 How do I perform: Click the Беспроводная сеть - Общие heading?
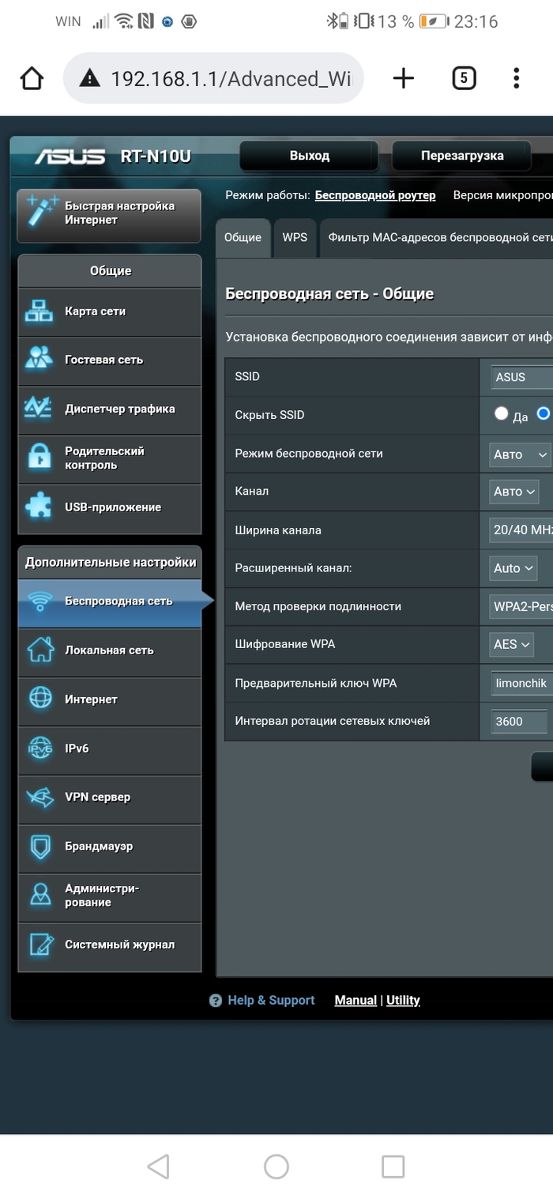[329, 294]
